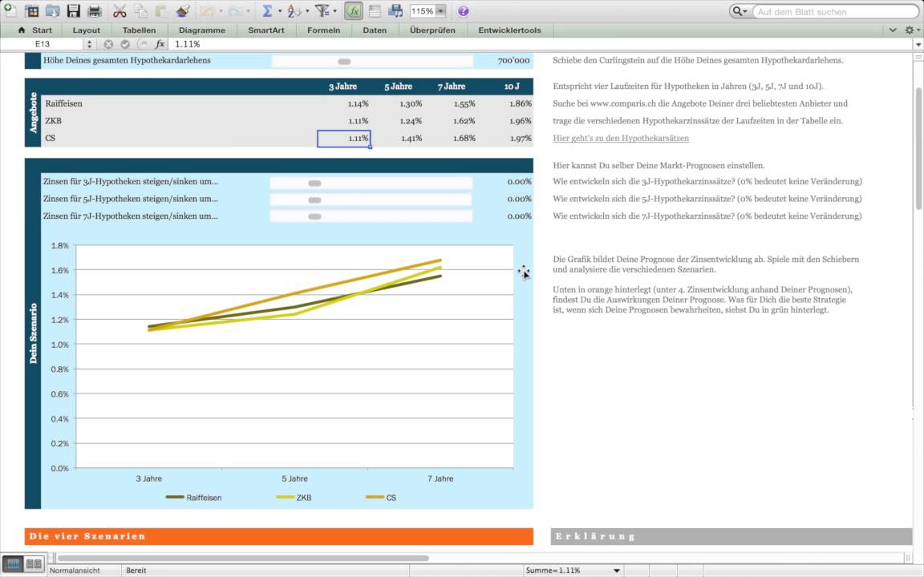Expand the Filter options dropdown arrow
This screenshot has width=924, height=577.
point(335,11)
